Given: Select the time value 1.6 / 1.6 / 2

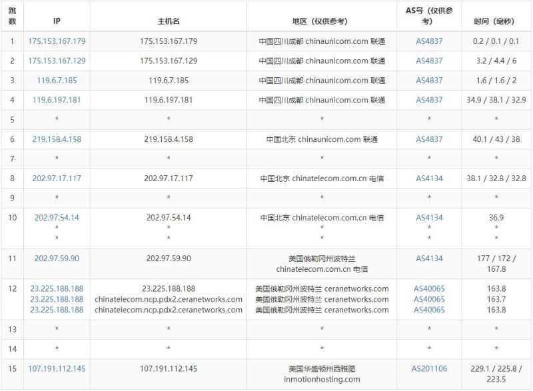Looking at the screenshot, I should click(496, 81).
